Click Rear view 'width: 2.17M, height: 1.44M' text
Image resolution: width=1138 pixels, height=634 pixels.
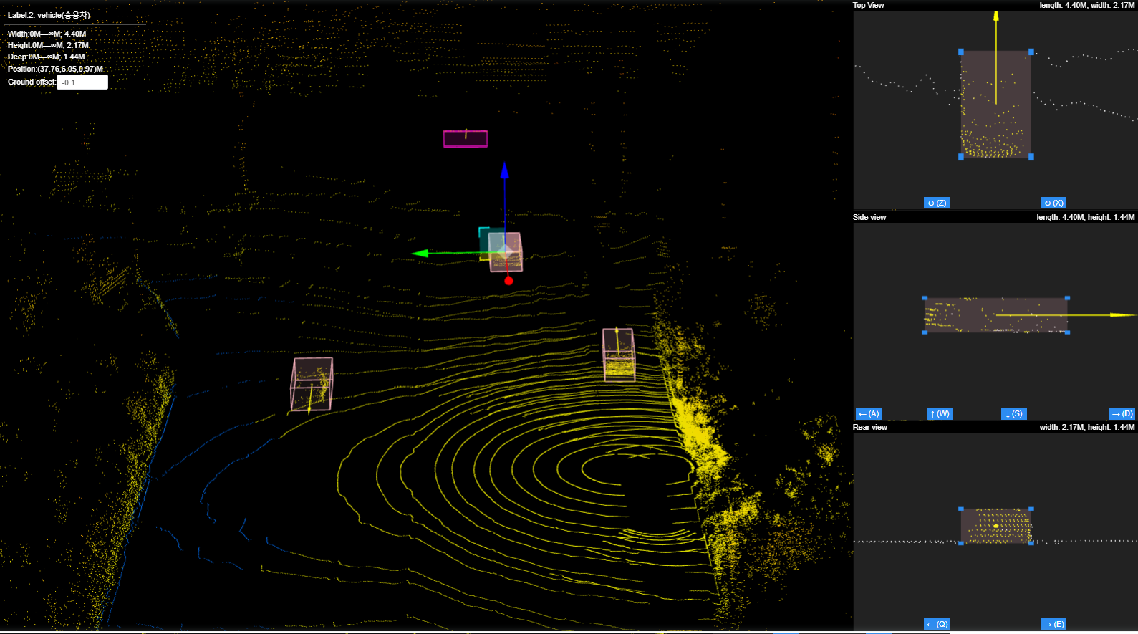[1087, 427]
